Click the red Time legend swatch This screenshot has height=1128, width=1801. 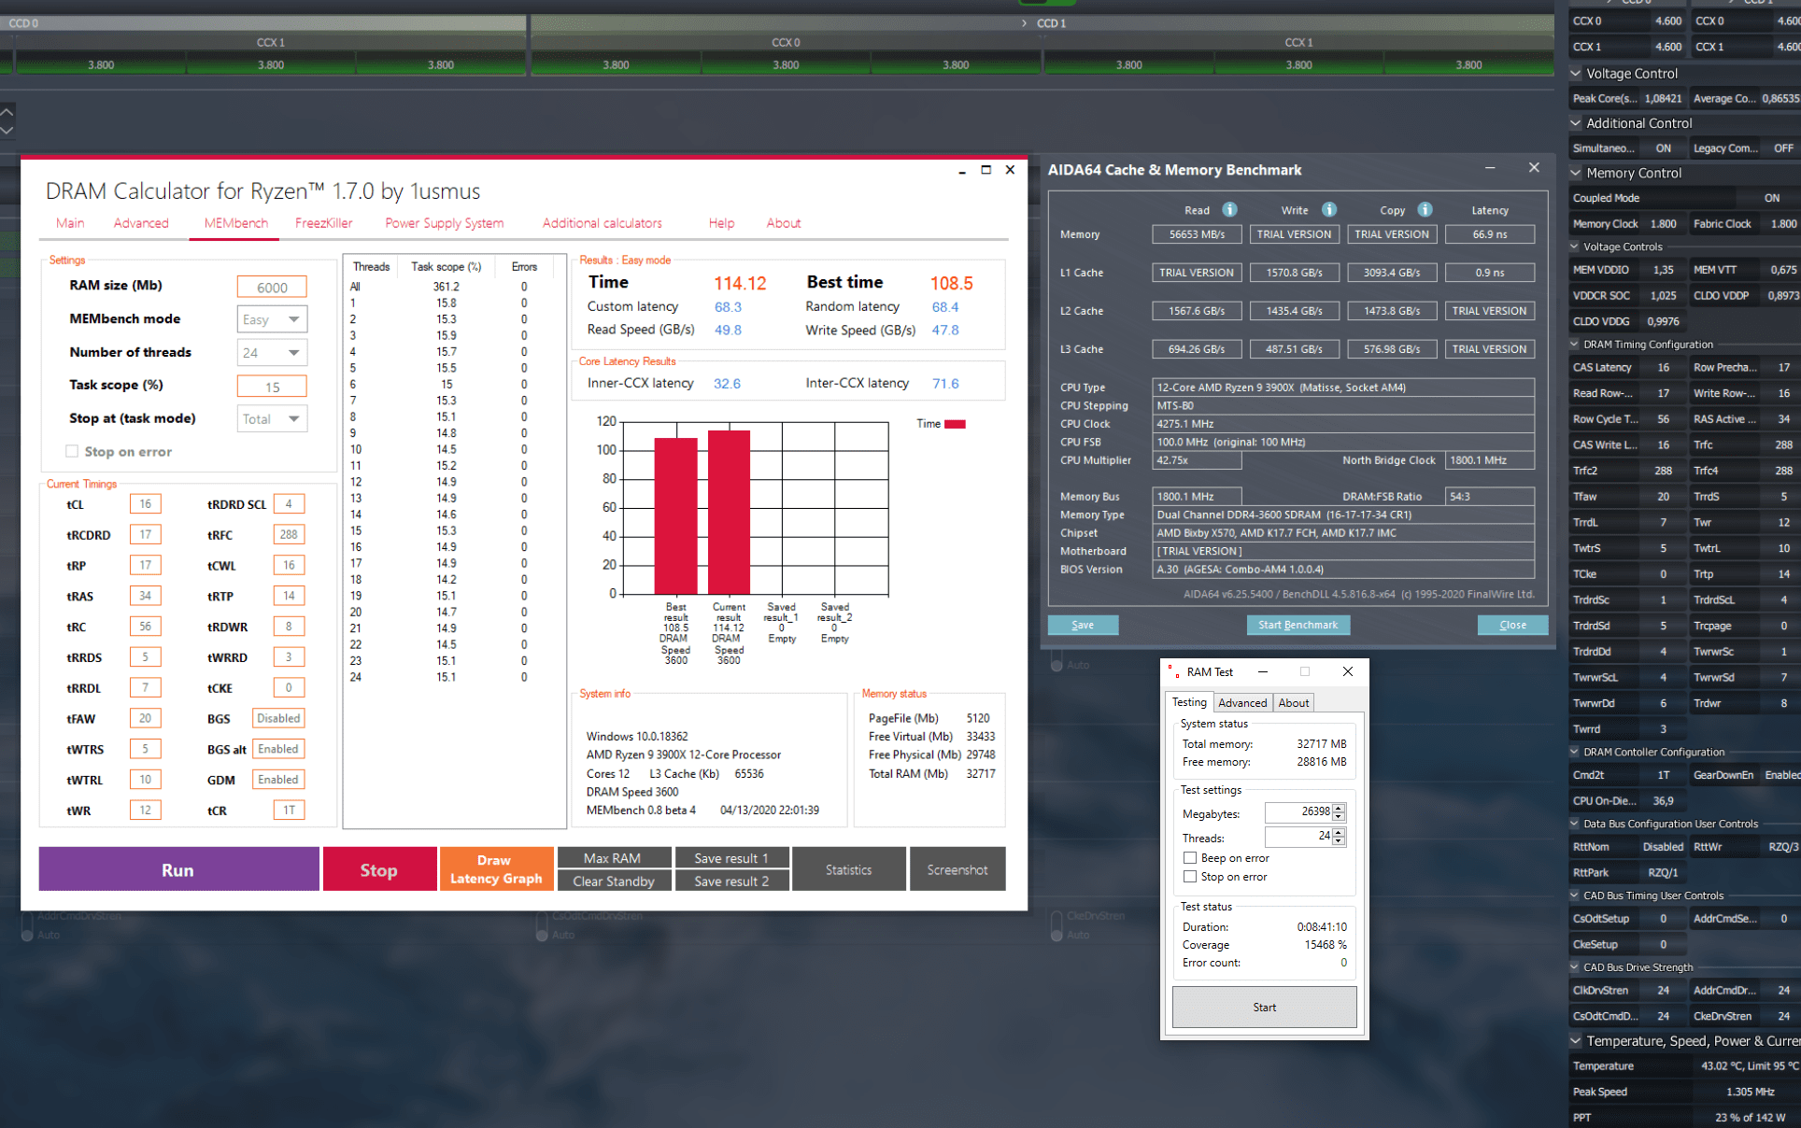coord(955,424)
